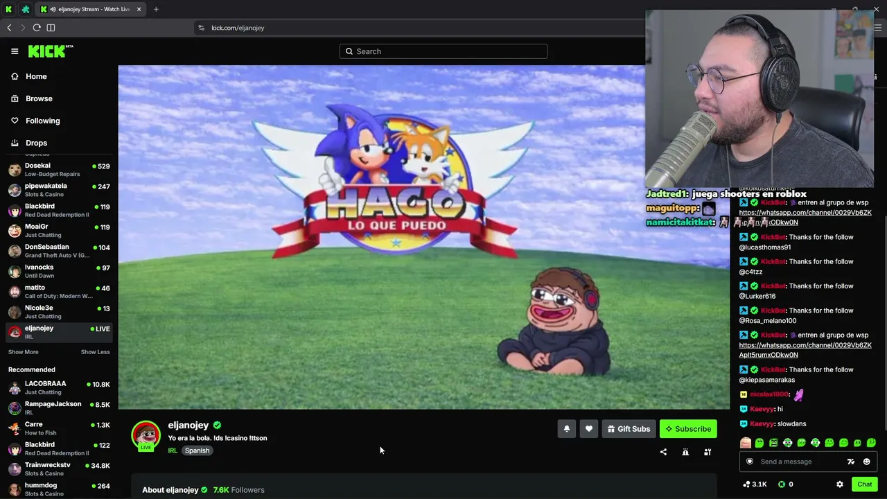Open the stream tools icon
The image size is (887, 499).
tap(708, 452)
